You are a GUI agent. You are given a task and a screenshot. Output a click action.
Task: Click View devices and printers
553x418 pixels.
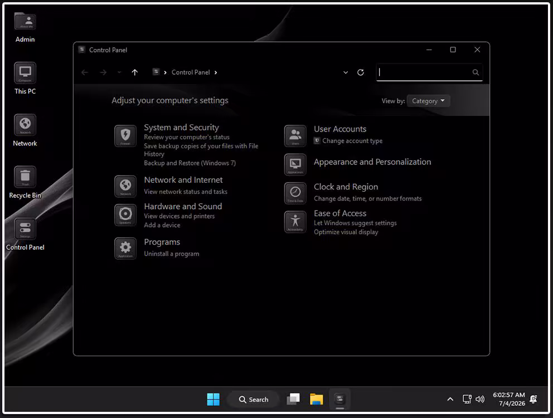coord(179,216)
